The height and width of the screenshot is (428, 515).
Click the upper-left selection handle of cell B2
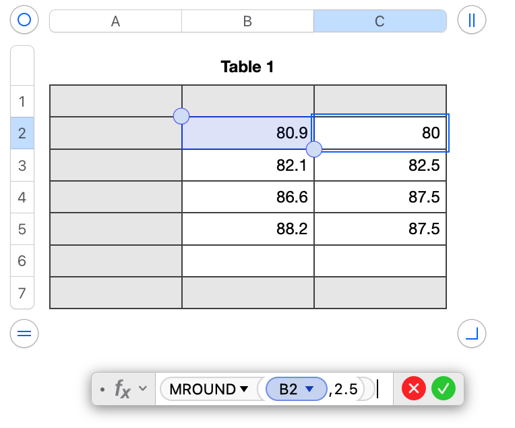(x=181, y=116)
